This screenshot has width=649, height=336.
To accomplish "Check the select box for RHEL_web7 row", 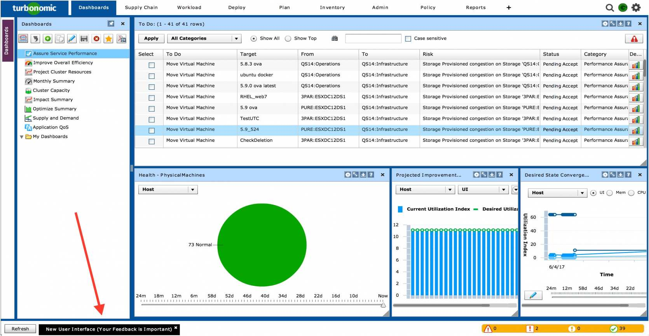I will (152, 98).
